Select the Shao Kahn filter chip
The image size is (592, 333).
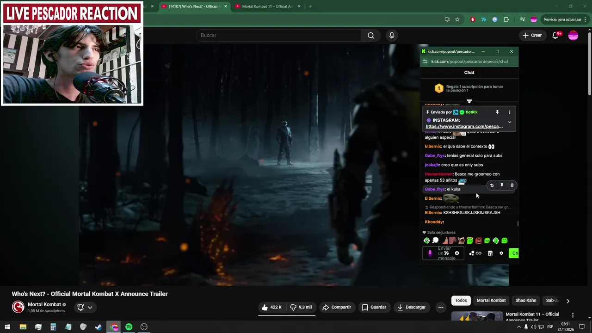click(x=526, y=301)
